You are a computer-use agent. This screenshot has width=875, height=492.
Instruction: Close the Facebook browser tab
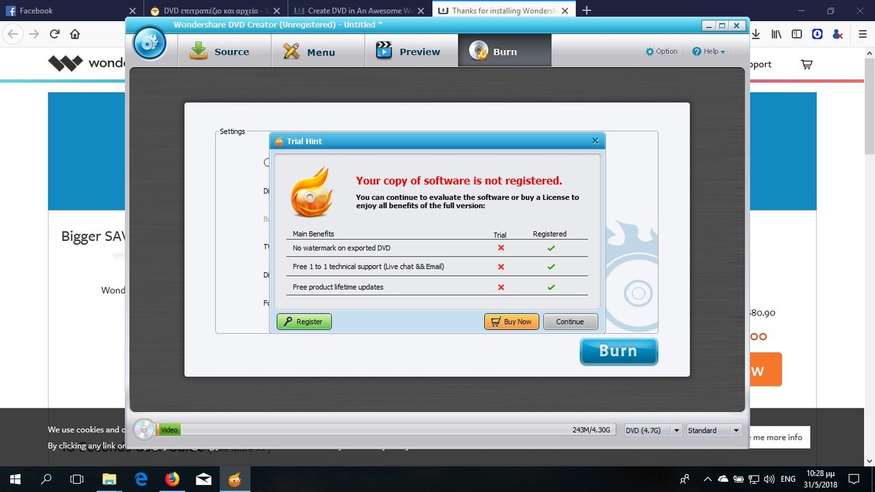pyautogui.click(x=133, y=11)
